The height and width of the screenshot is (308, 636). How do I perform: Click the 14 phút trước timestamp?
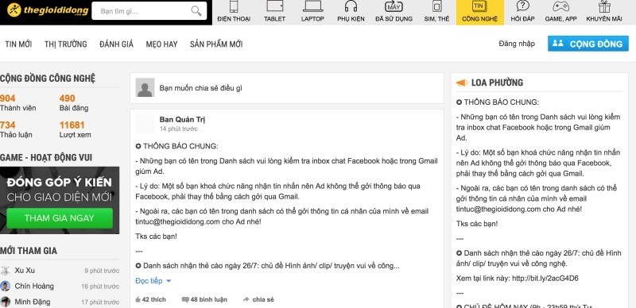tap(178, 129)
